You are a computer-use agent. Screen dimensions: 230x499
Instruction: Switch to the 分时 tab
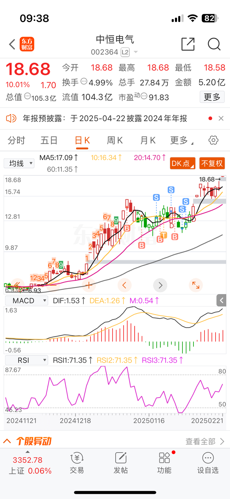tap(16, 140)
